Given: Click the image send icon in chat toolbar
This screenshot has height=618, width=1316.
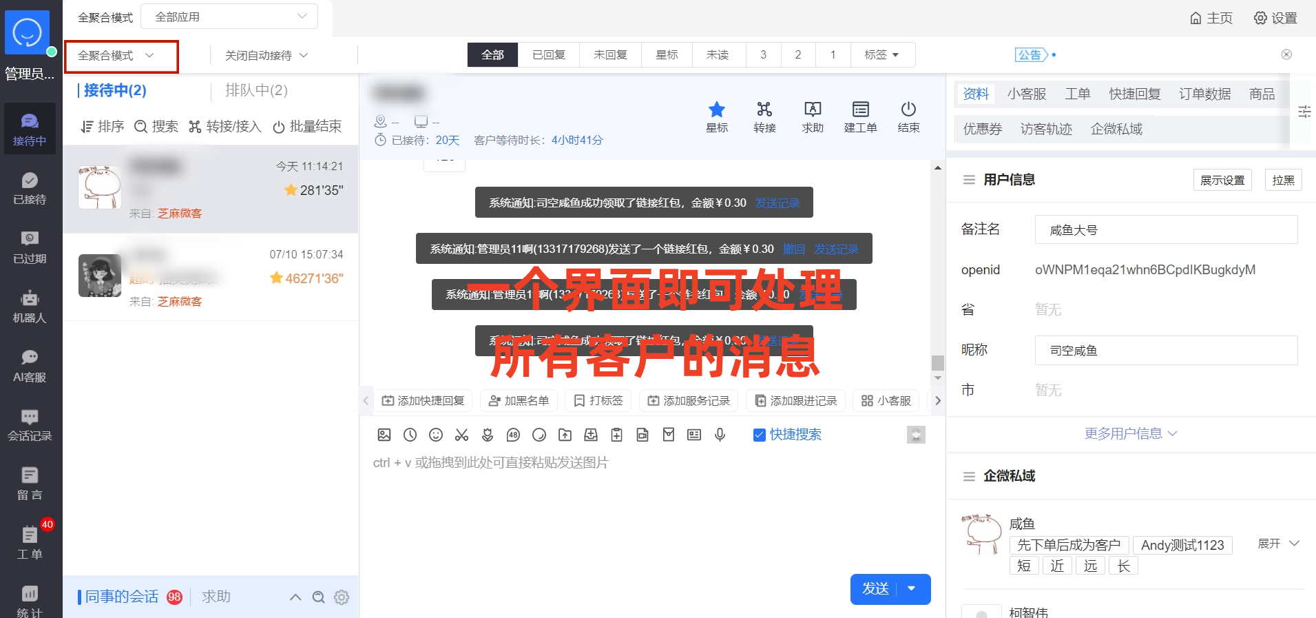Looking at the screenshot, I should [384, 435].
